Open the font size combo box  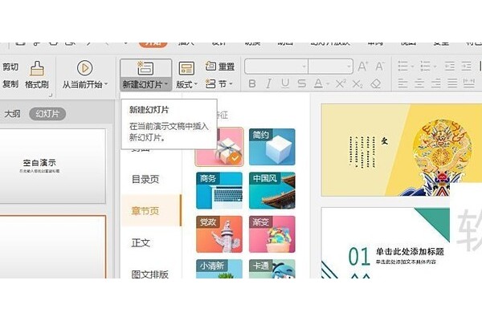click(x=330, y=66)
